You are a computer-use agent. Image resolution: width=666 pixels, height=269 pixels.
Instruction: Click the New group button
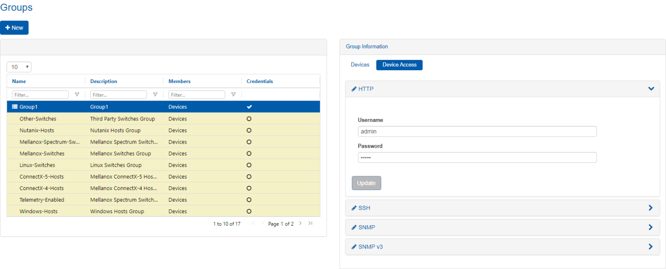[x=14, y=28]
